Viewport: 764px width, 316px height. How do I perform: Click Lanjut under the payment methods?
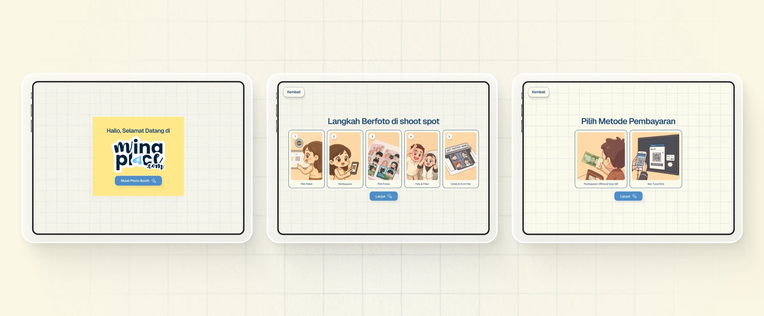[628, 196]
